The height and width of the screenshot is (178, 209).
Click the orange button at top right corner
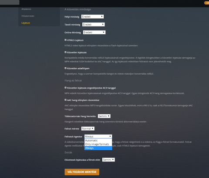click(x=207, y=3)
